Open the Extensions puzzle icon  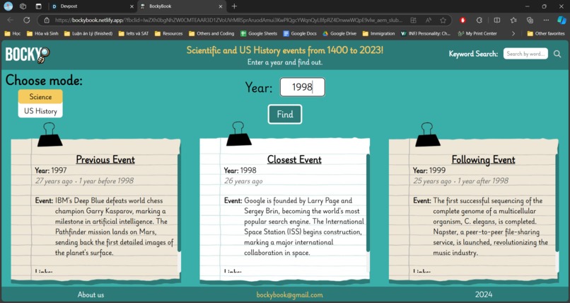[479, 21]
